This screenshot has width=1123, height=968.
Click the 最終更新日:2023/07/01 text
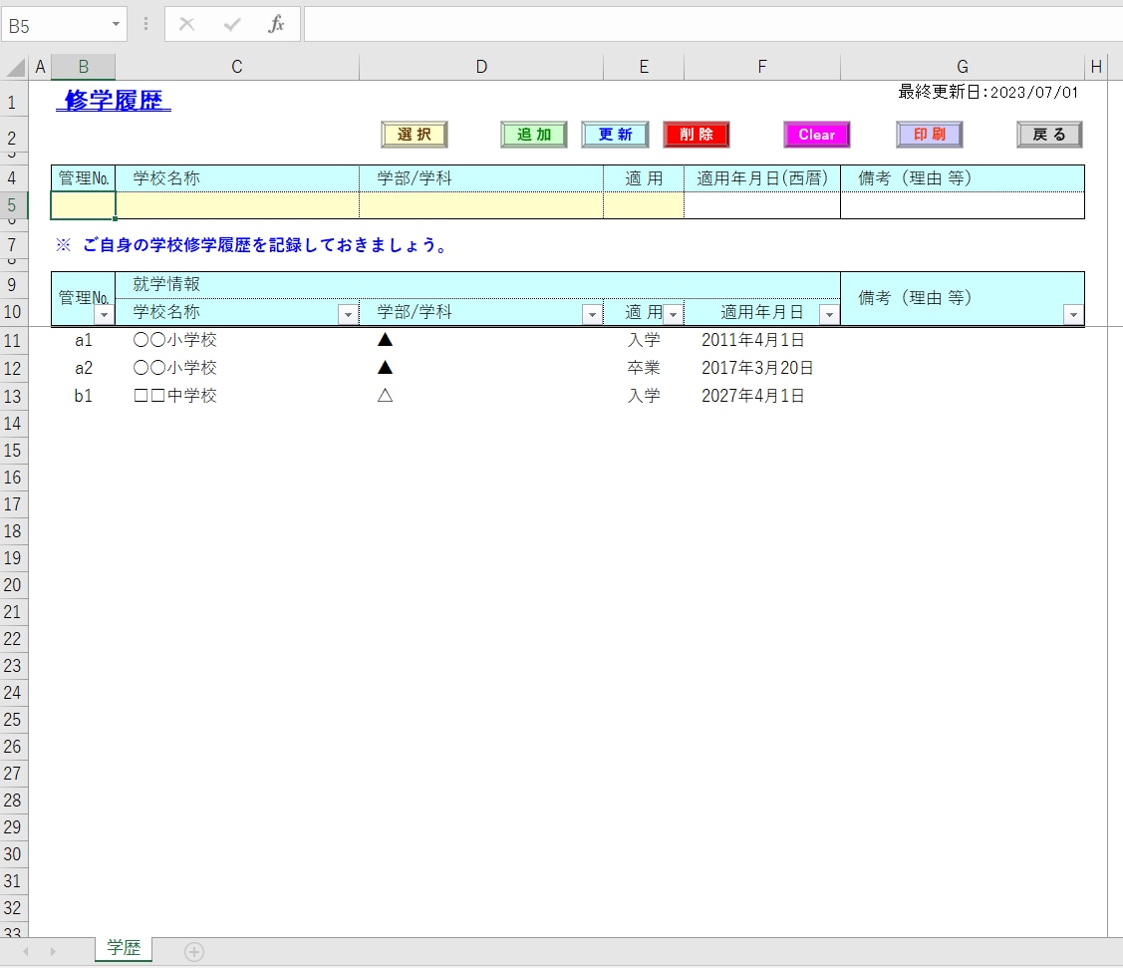[x=987, y=93]
